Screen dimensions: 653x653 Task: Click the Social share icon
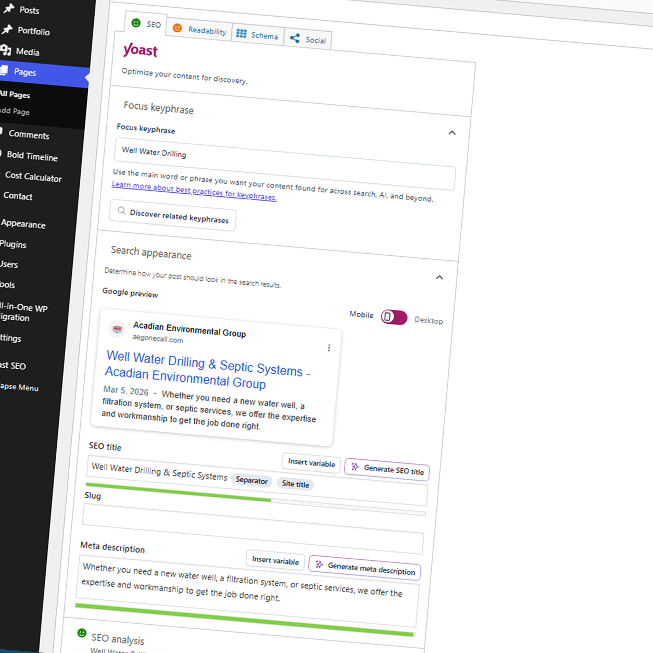[295, 38]
